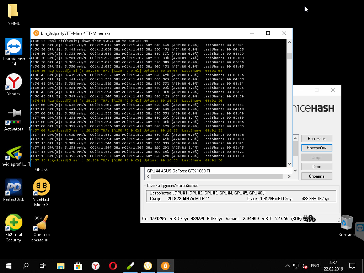Click the 4:37:15 Rig-Speed 20.289 MH/s line

pyautogui.click(x=126, y=160)
